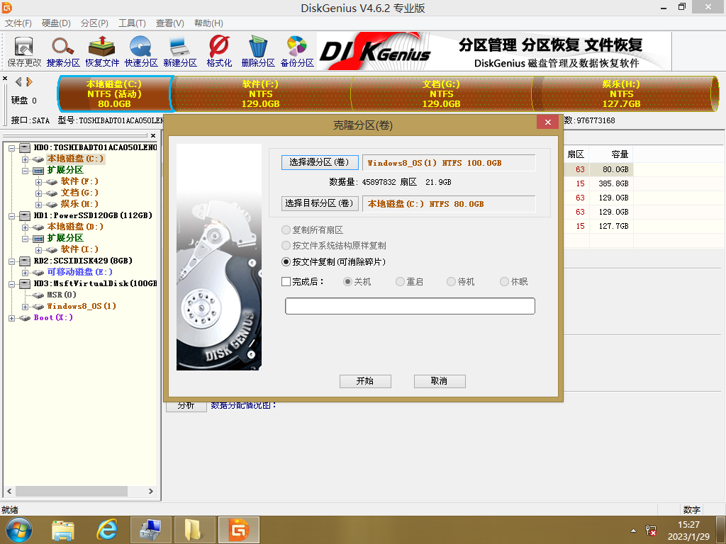Select the 文档(G:) partition bar segment
Screen dimensions: 726x544
pos(441,94)
